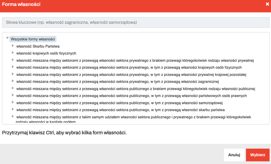
Task: Select item ending przewagą własności skarbu państwa
Action: 121,110
